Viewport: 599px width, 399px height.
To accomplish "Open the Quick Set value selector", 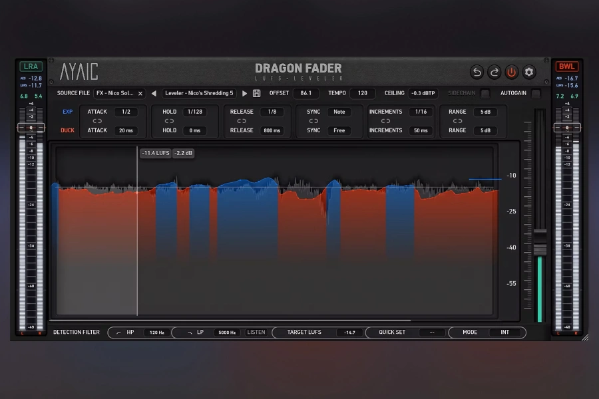I will [x=432, y=332].
